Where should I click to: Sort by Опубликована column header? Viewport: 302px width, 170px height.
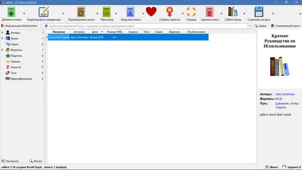(196, 32)
